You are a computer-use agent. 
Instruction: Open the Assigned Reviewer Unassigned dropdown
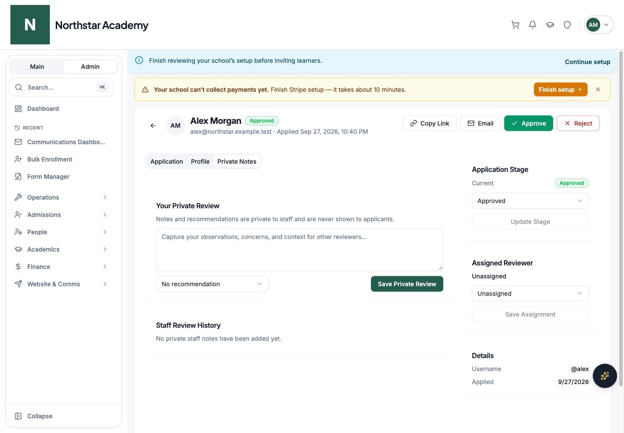tap(530, 294)
